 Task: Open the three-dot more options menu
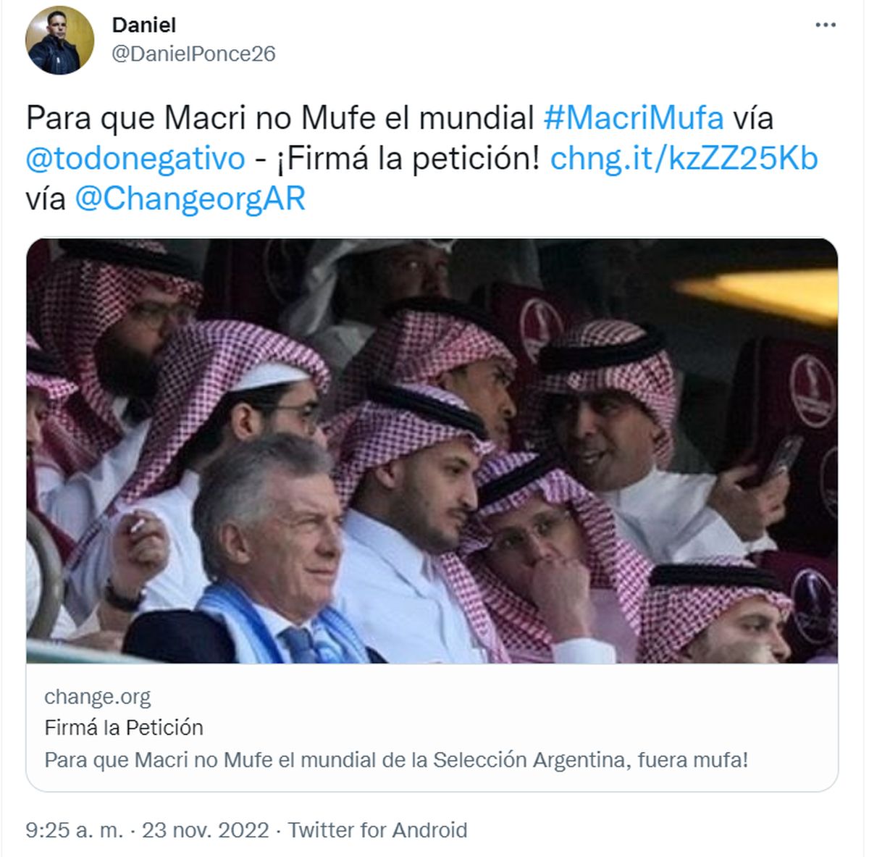tap(825, 25)
